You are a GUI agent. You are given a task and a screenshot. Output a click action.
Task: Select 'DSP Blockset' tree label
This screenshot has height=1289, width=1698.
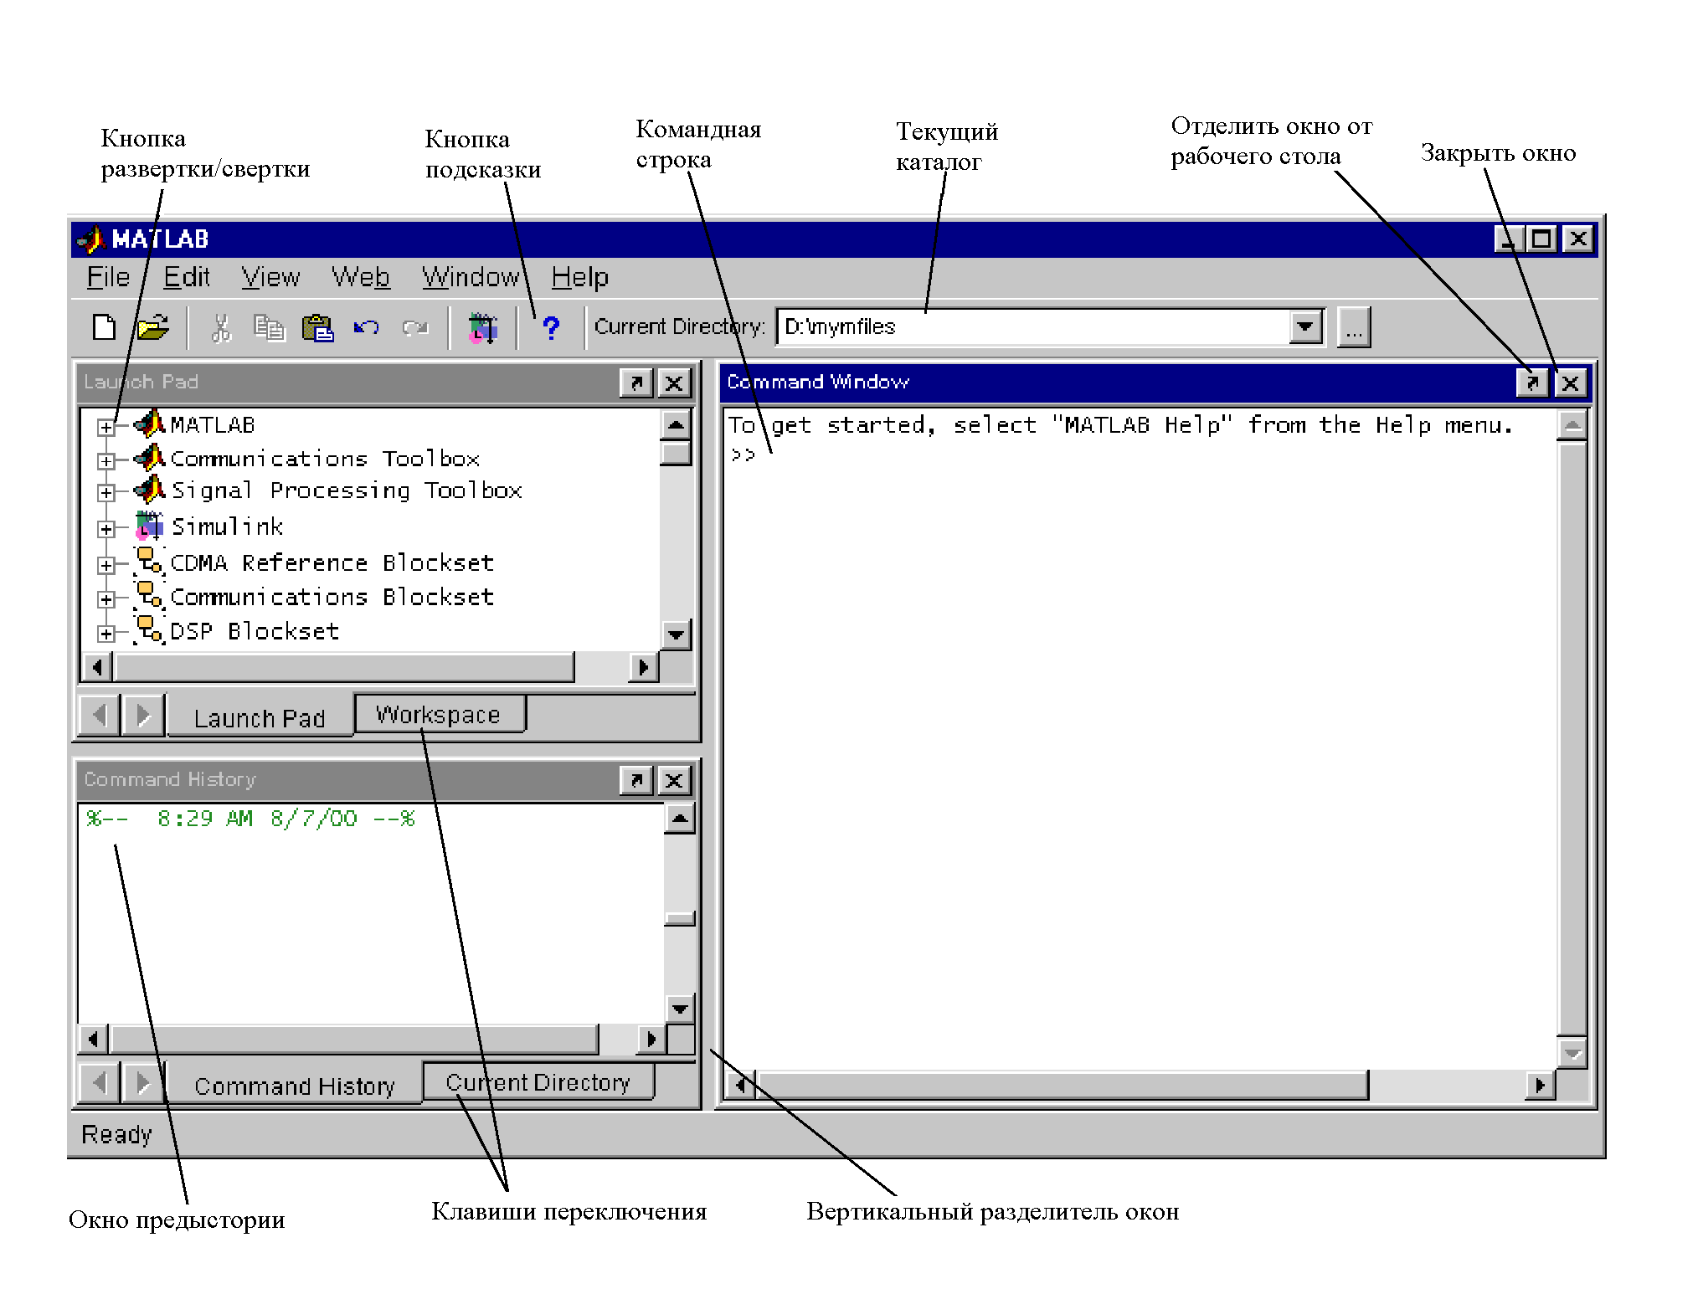(x=255, y=631)
